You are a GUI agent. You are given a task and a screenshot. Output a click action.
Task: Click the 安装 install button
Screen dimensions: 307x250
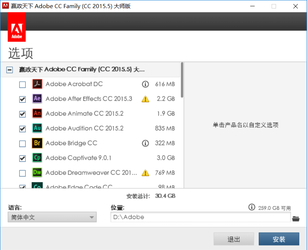(x=279, y=239)
